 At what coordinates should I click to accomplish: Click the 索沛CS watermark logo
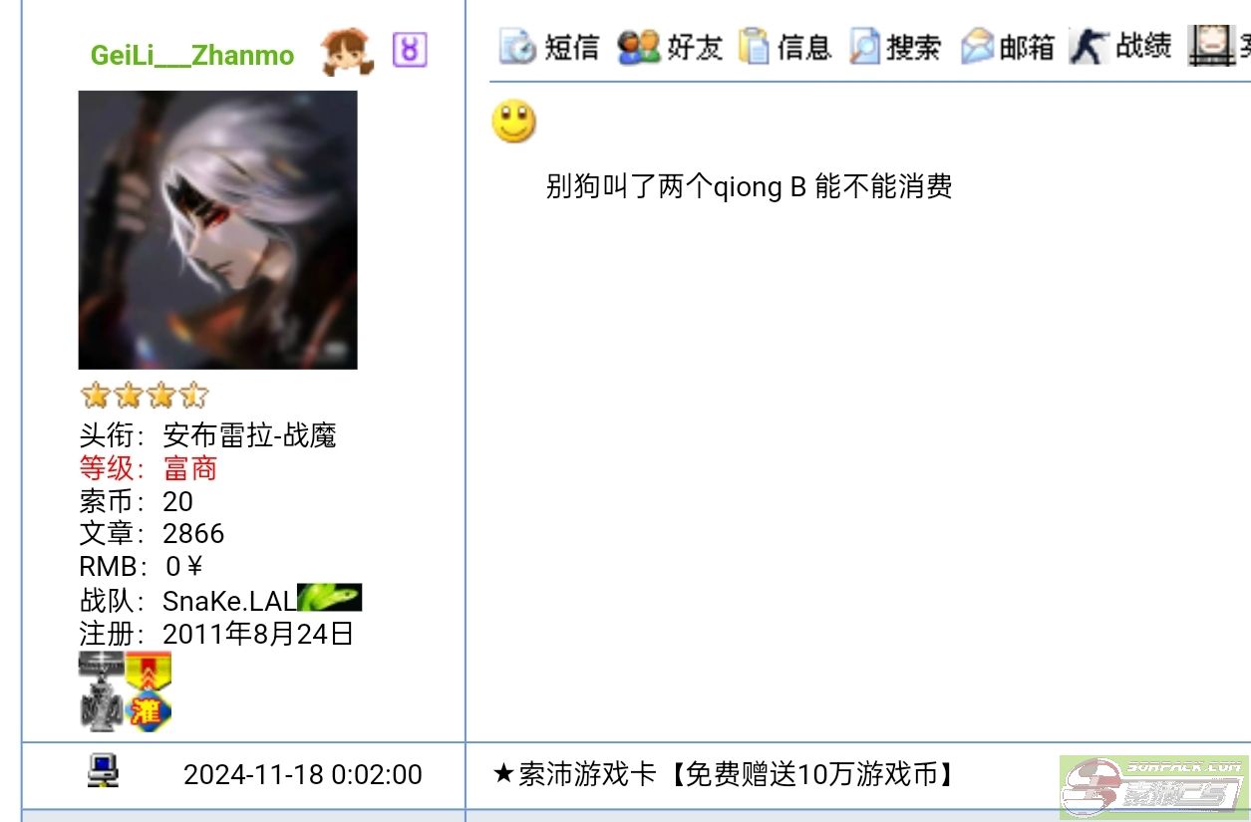click(1154, 787)
